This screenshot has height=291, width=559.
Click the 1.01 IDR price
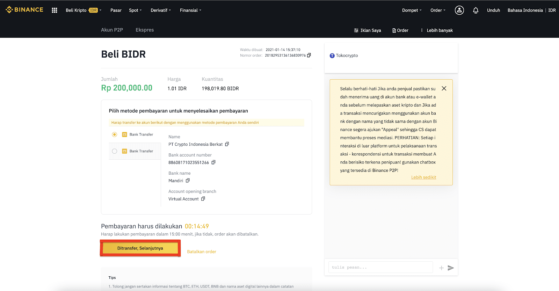[177, 88]
